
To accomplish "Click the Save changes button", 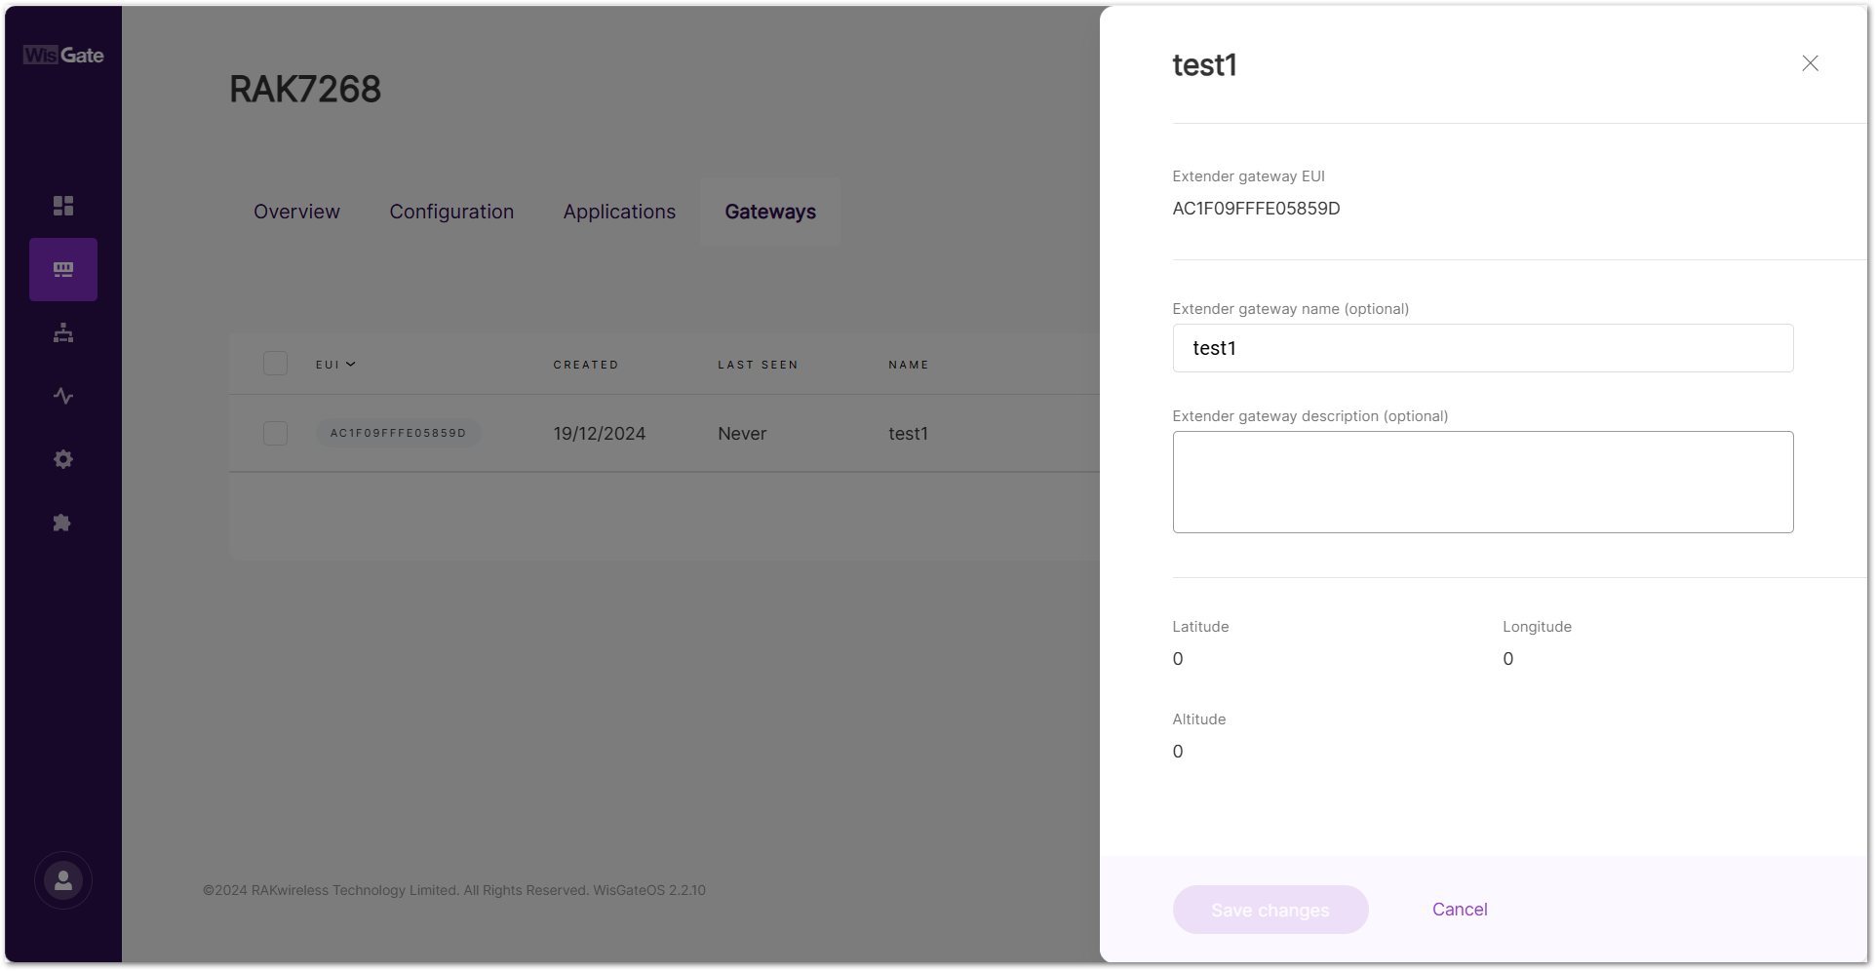I will 1270,910.
